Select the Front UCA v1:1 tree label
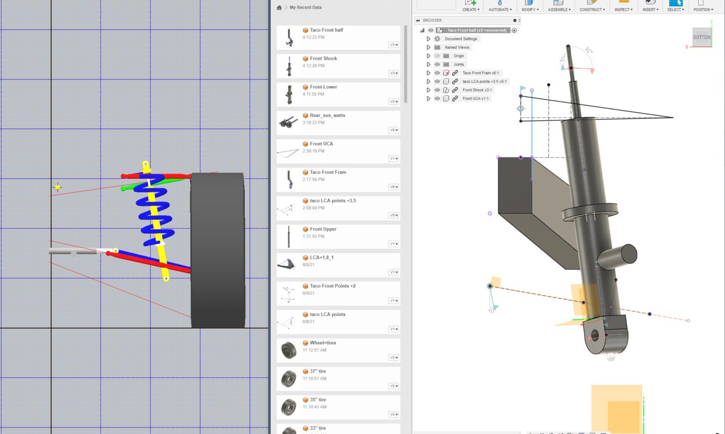 [x=476, y=98]
